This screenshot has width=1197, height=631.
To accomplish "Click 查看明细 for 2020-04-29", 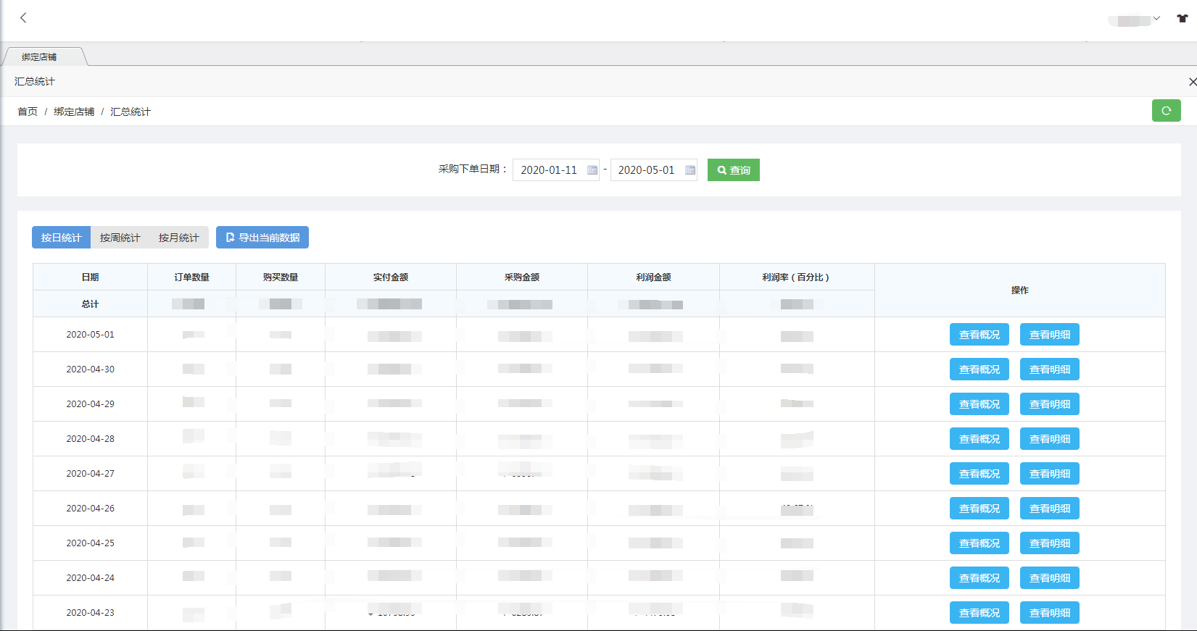I will [1050, 404].
